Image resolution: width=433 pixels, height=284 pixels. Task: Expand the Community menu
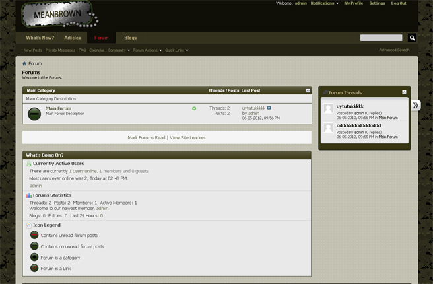(x=119, y=50)
